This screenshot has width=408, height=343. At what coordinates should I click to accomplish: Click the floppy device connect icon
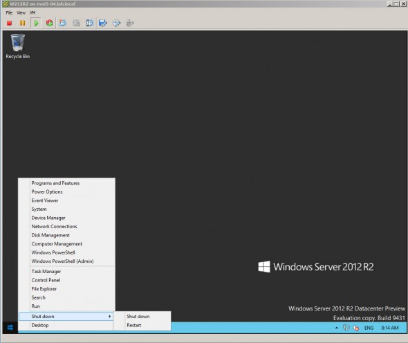pyautogui.click(x=103, y=23)
